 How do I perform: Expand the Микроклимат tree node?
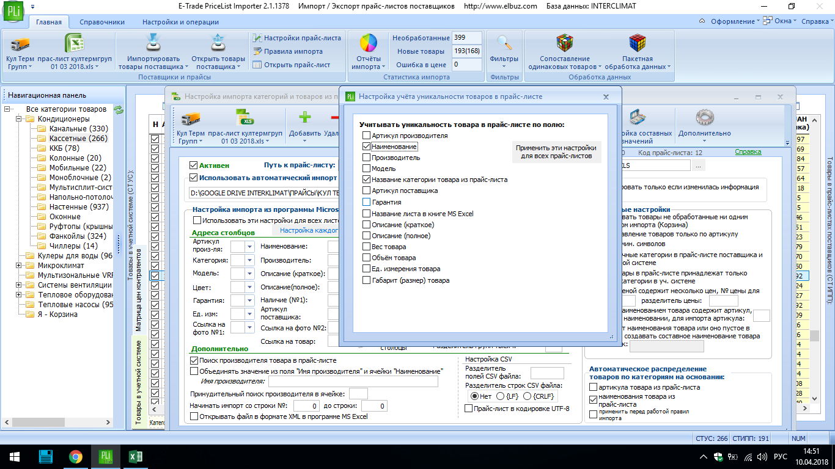click(19, 266)
